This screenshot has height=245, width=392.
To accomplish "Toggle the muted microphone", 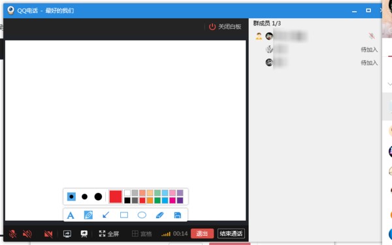I will [13, 234].
